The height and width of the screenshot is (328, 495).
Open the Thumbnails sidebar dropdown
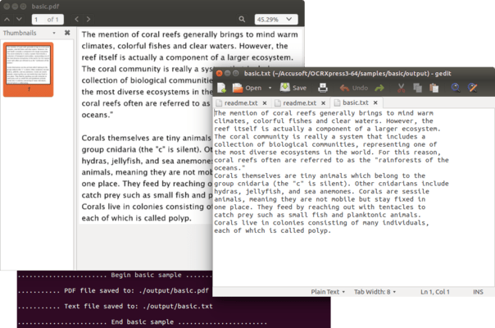click(x=54, y=33)
